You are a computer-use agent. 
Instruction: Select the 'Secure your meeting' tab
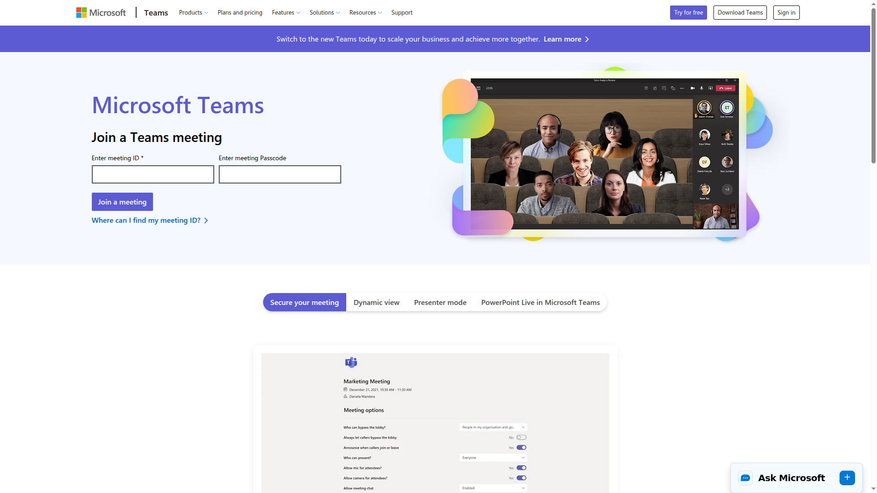(305, 302)
